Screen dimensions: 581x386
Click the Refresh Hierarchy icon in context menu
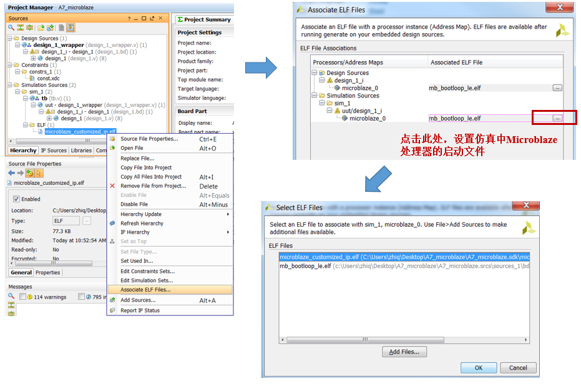tap(112, 223)
